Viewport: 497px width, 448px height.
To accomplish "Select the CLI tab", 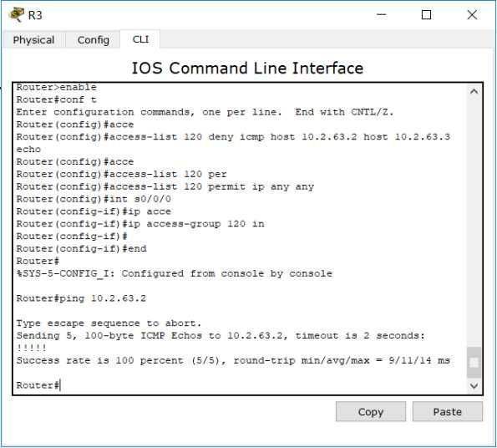I will (140, 39).
